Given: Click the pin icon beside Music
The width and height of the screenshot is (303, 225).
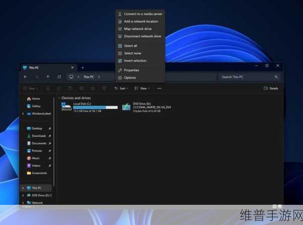Looking at the screenshot, I should pos(50,158).
